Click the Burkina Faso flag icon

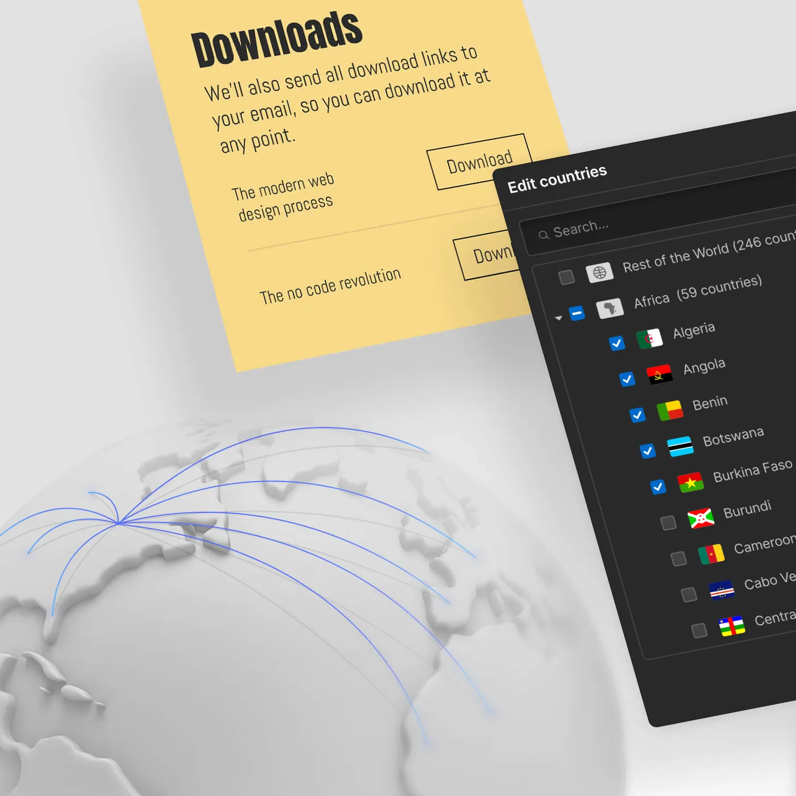tap(690, 482)
